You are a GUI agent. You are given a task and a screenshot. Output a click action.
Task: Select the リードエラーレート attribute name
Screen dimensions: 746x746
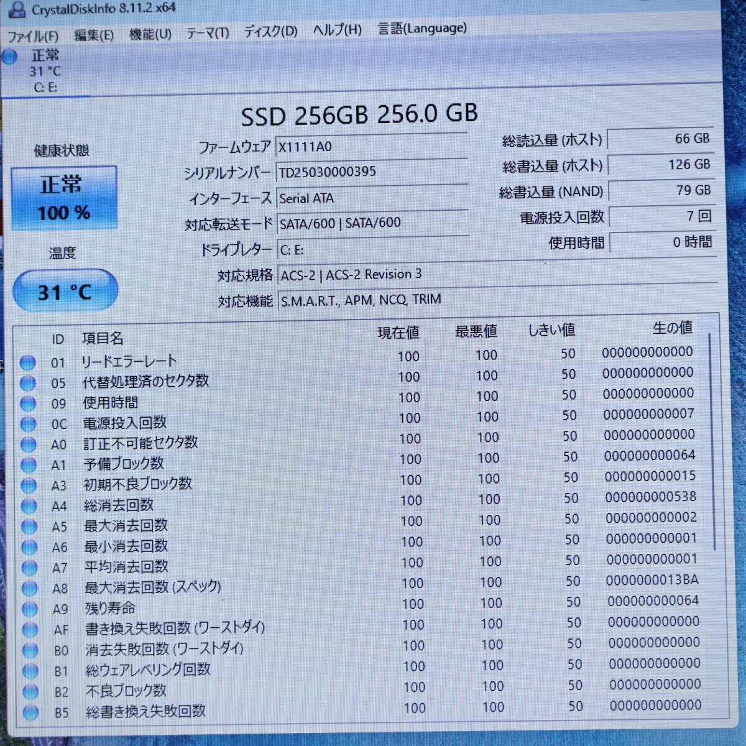pos(129,361)
